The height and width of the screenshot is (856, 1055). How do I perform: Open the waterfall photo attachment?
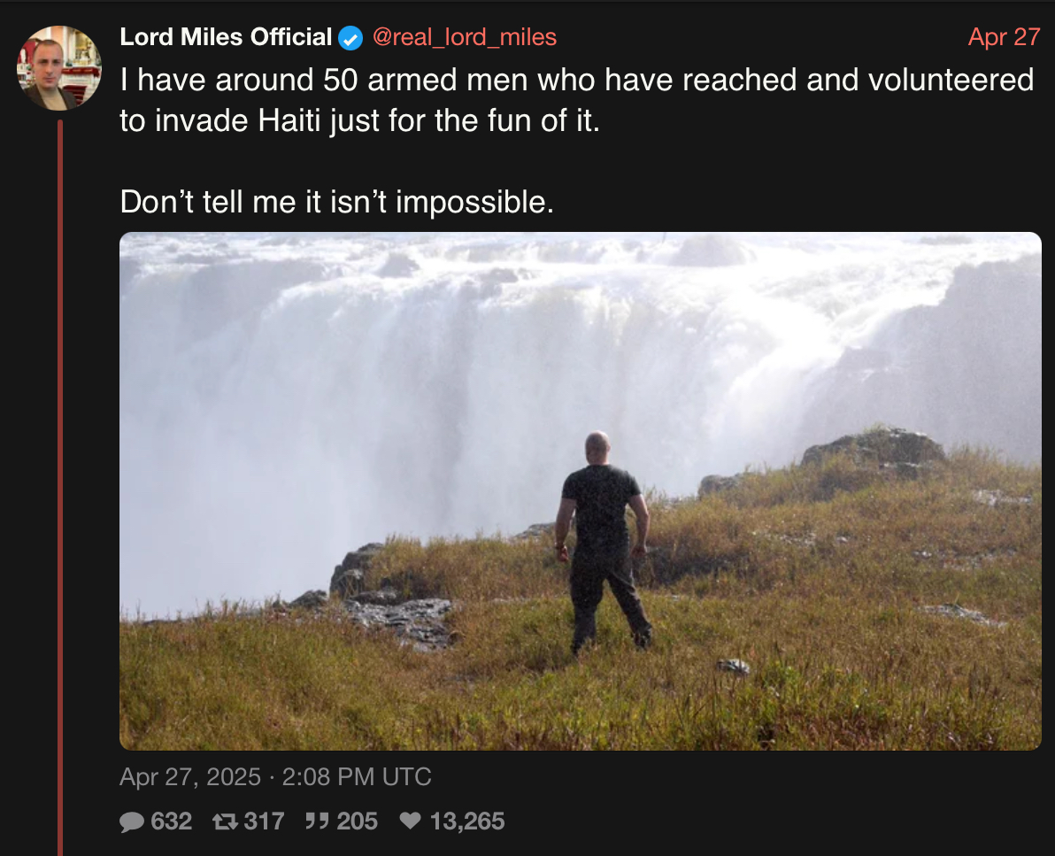coord(581,491)
